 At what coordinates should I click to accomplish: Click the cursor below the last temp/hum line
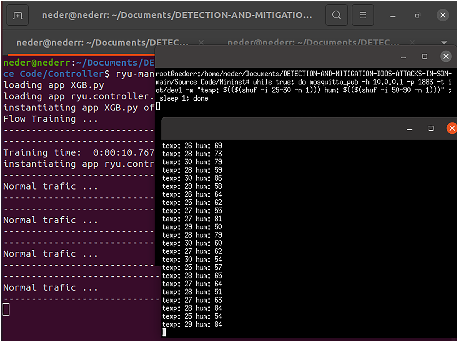click(164, 332)
